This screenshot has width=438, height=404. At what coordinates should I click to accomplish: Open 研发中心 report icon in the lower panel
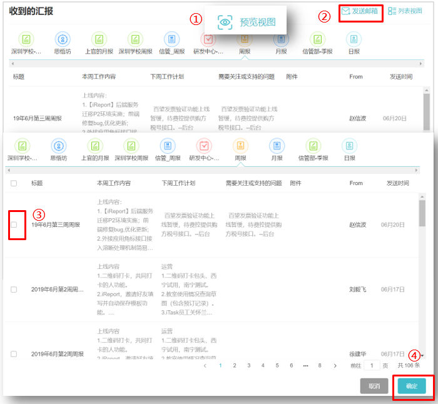click(205, 146)
